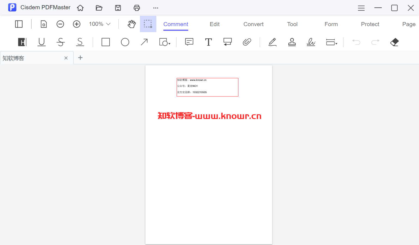
Task: Switch to the Comment tab
Action: (x=176, y=24)
